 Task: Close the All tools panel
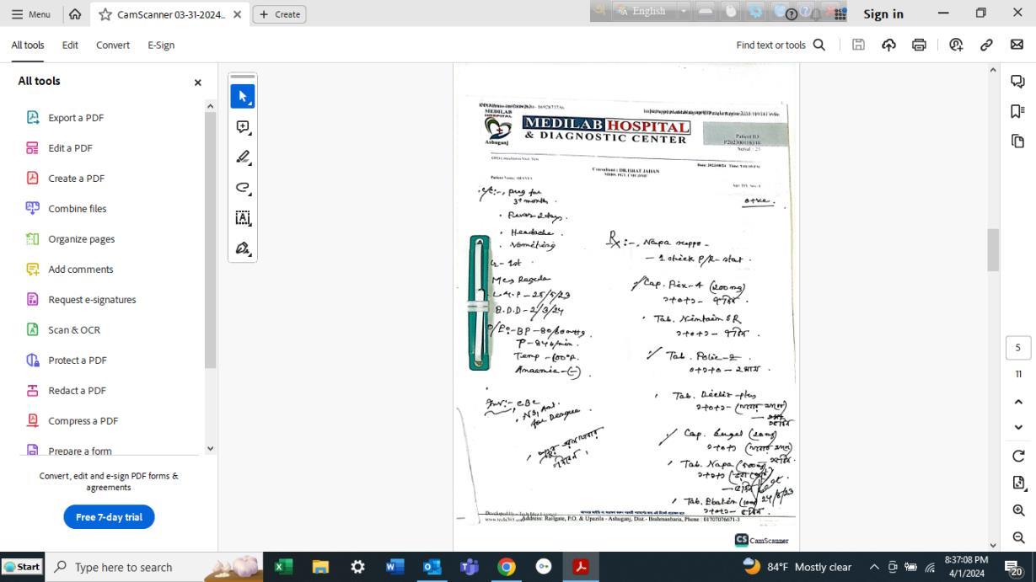pyautogui.click(x=198, y=83)
